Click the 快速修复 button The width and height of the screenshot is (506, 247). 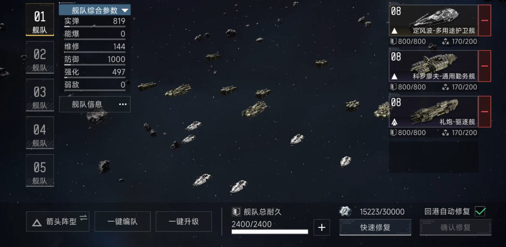coord(375,227)
